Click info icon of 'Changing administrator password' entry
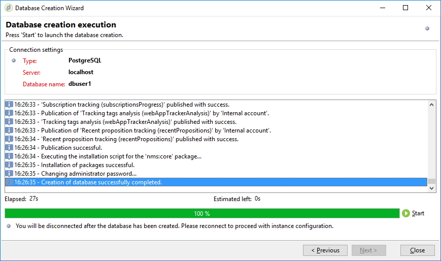The image size is (441, 261). click(9, 174)
